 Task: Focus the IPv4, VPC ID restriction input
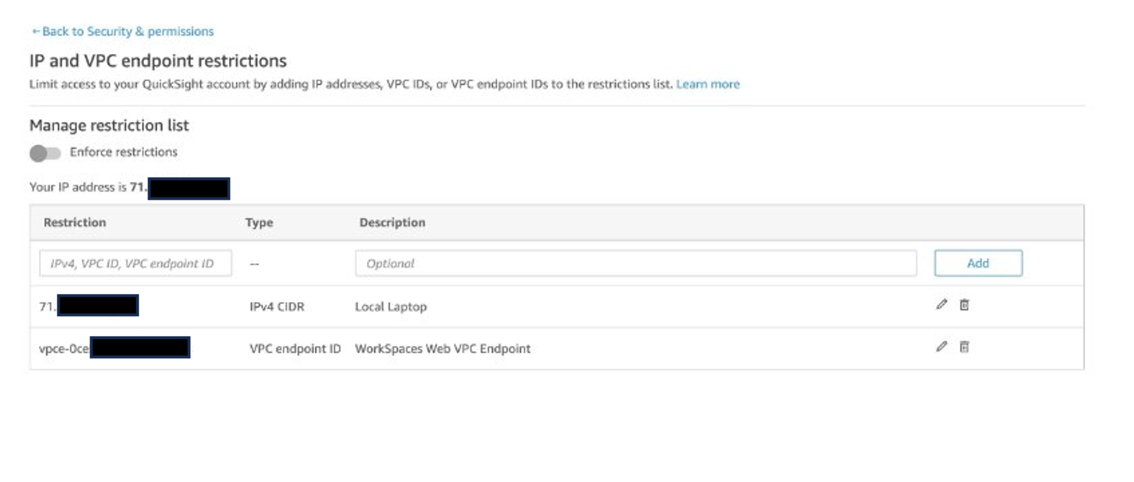(x=135, y=263)
